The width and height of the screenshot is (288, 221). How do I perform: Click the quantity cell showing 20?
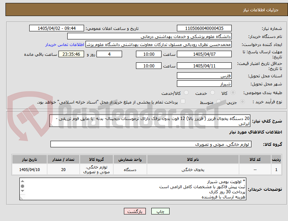(x=63, y=170)
